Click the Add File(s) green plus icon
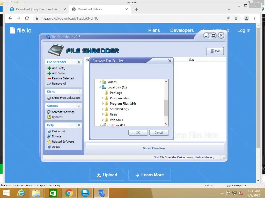Image resolution: width=265 pixels, height=198 pixels. (x=49, y=68)
